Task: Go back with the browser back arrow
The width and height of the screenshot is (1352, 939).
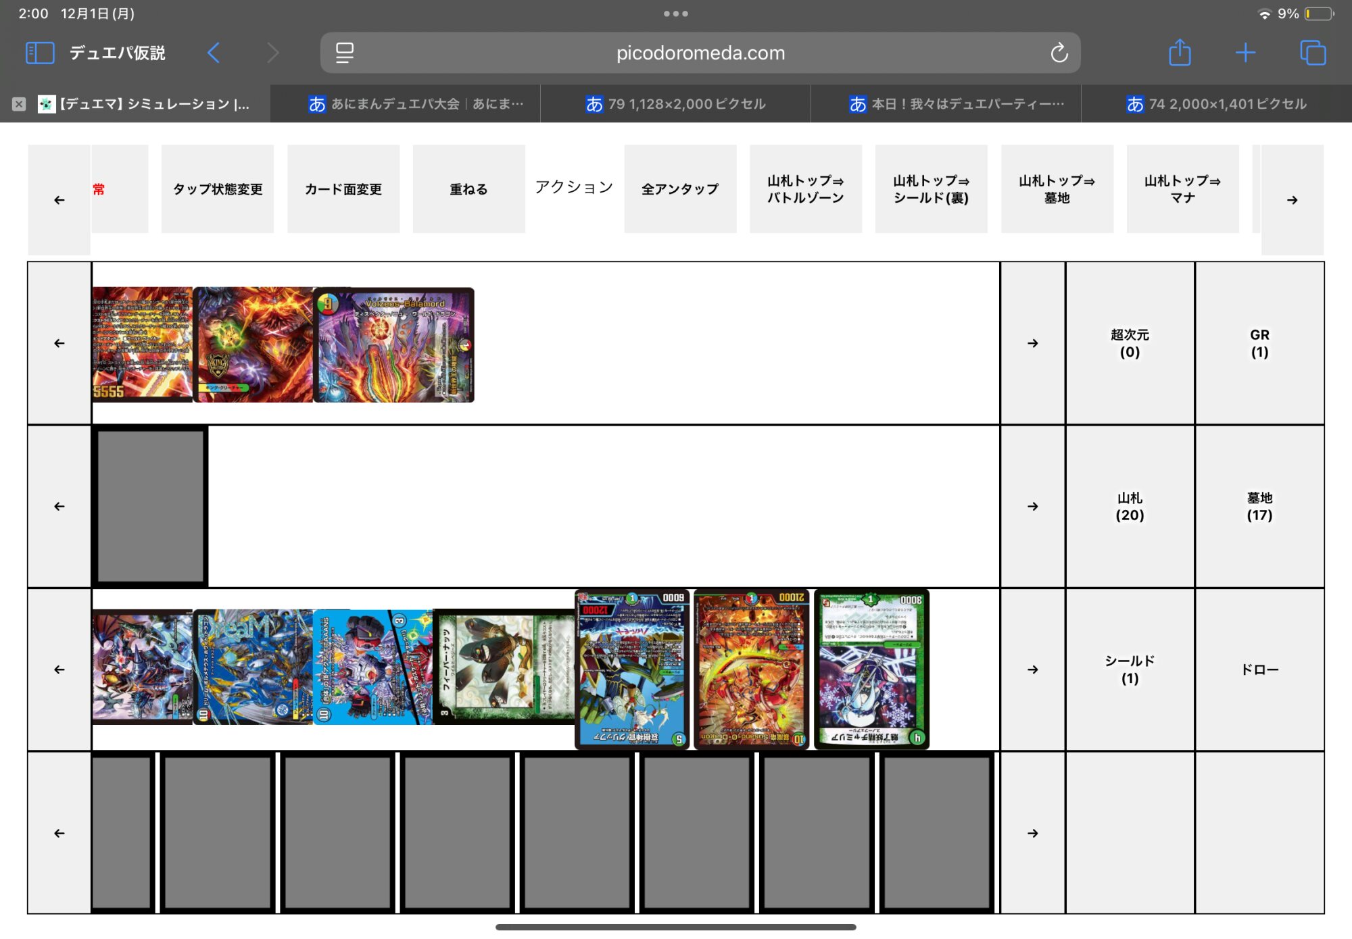Action: pyautogui.click(x=214, y=53)
